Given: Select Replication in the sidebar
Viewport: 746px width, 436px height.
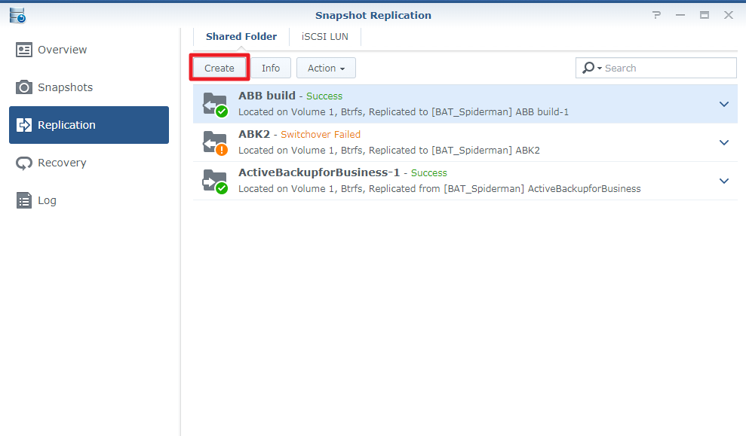Looking at the screenshot, I should point(89,125).
